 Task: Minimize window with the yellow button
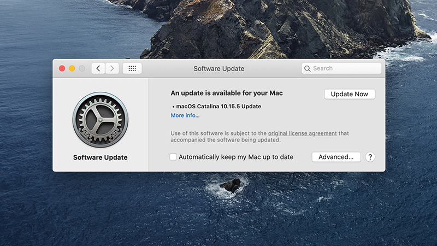coord(72,68)
